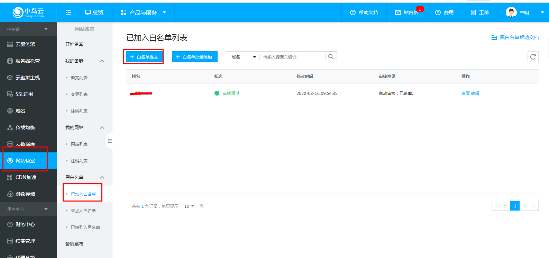This screenshot has width=549, height=258.
Task: Open 黑白名单帮助文档 link
Action: [515, 37]
